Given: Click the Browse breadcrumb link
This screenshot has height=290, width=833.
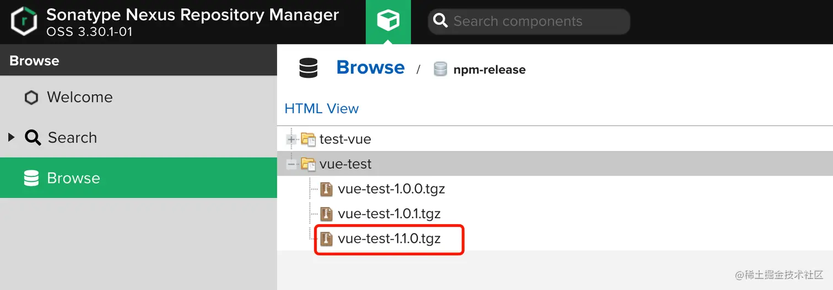Looking at the screenshot, I should [x=370, y=68].
